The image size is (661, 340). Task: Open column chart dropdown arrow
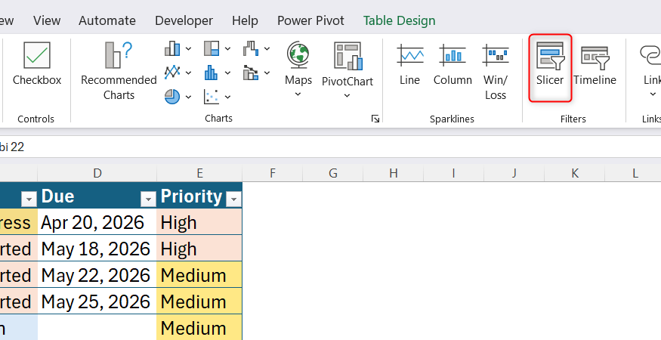[188, 49]
